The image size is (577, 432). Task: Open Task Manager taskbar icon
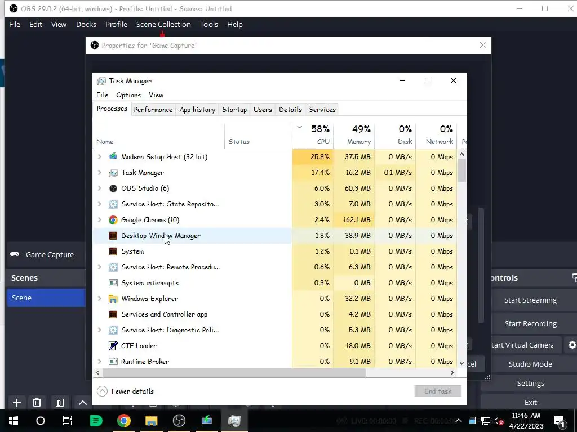[234, 421]
